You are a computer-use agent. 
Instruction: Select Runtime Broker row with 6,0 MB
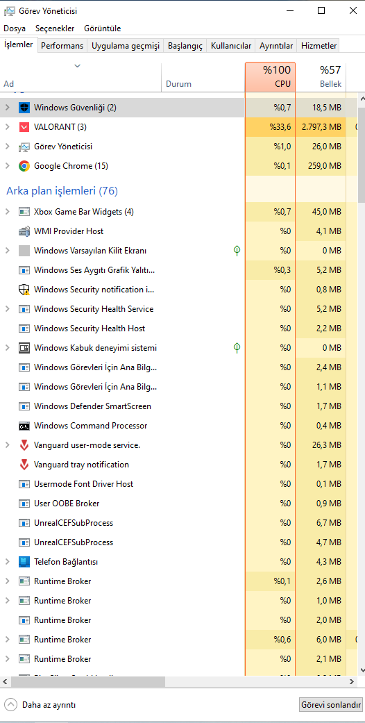point(178,640)
